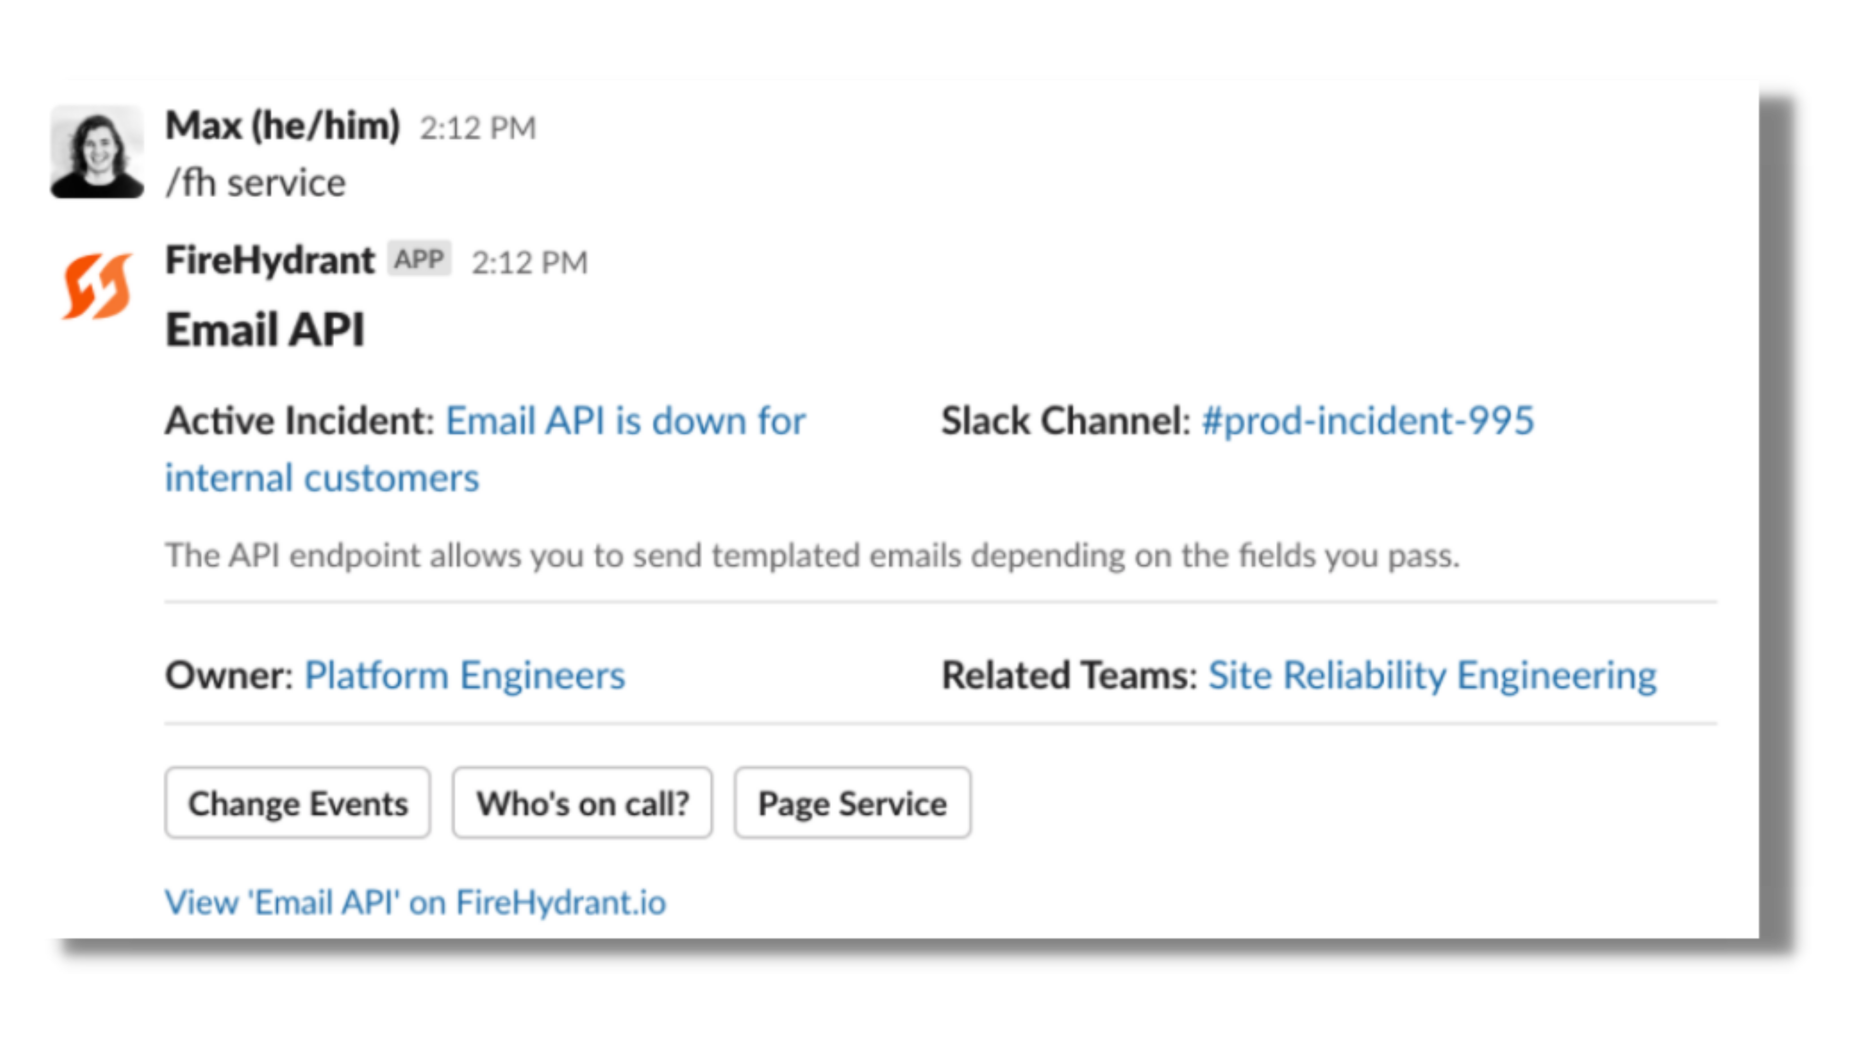The height and width of the screenshot is (1049, 1865).
Task: Click the Who's on call? button
Action: (582, 803)
